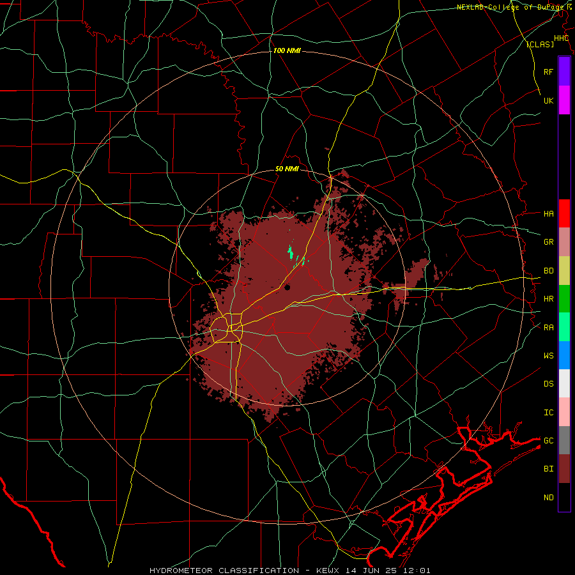
Task: Click the KEWX station identifier
Action: pos(328,571)
